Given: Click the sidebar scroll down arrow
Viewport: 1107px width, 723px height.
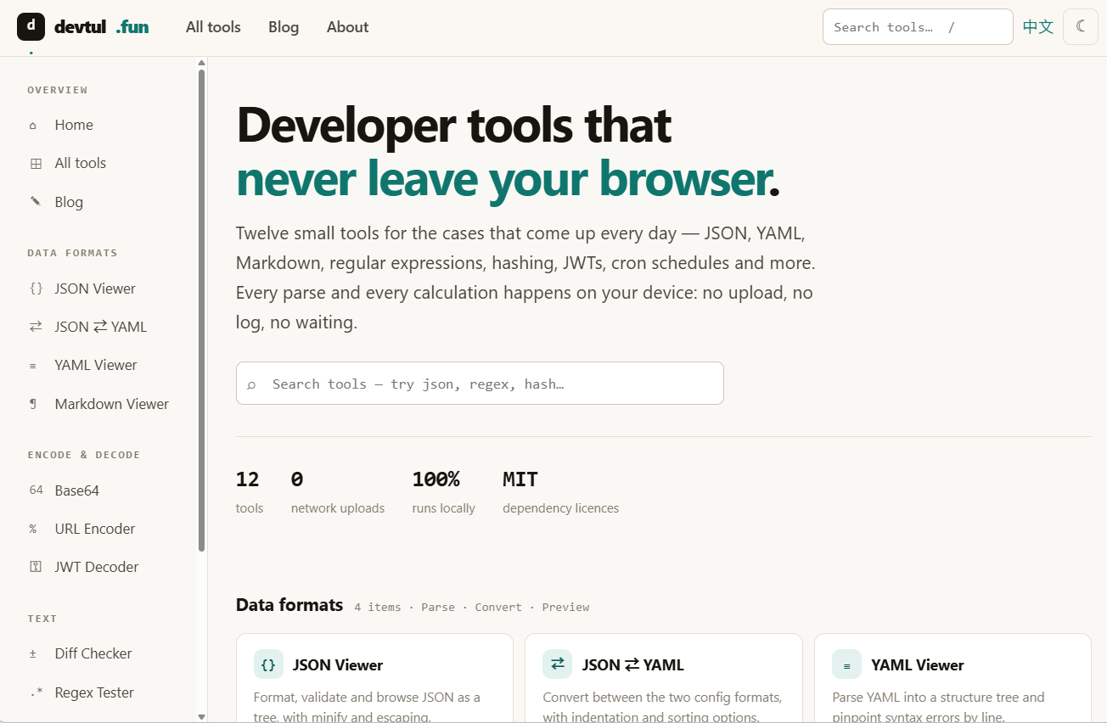Looking at the screenshot, I should (201, 716).
